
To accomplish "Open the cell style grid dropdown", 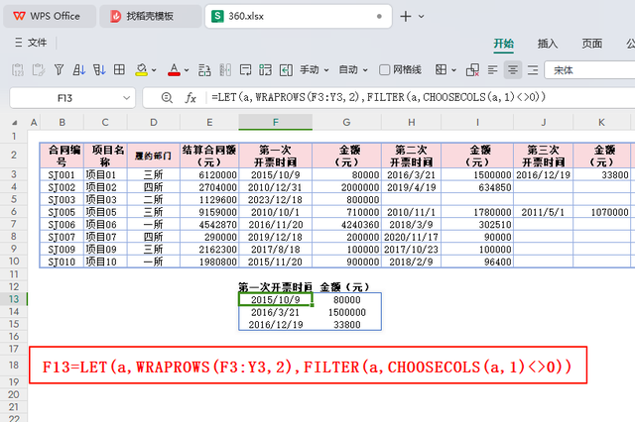I will tap(445, 70).
